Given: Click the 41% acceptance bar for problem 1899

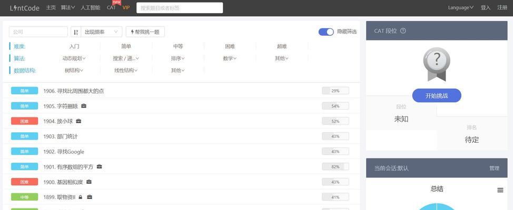Looking at the screenshot, I should (336, 197).
